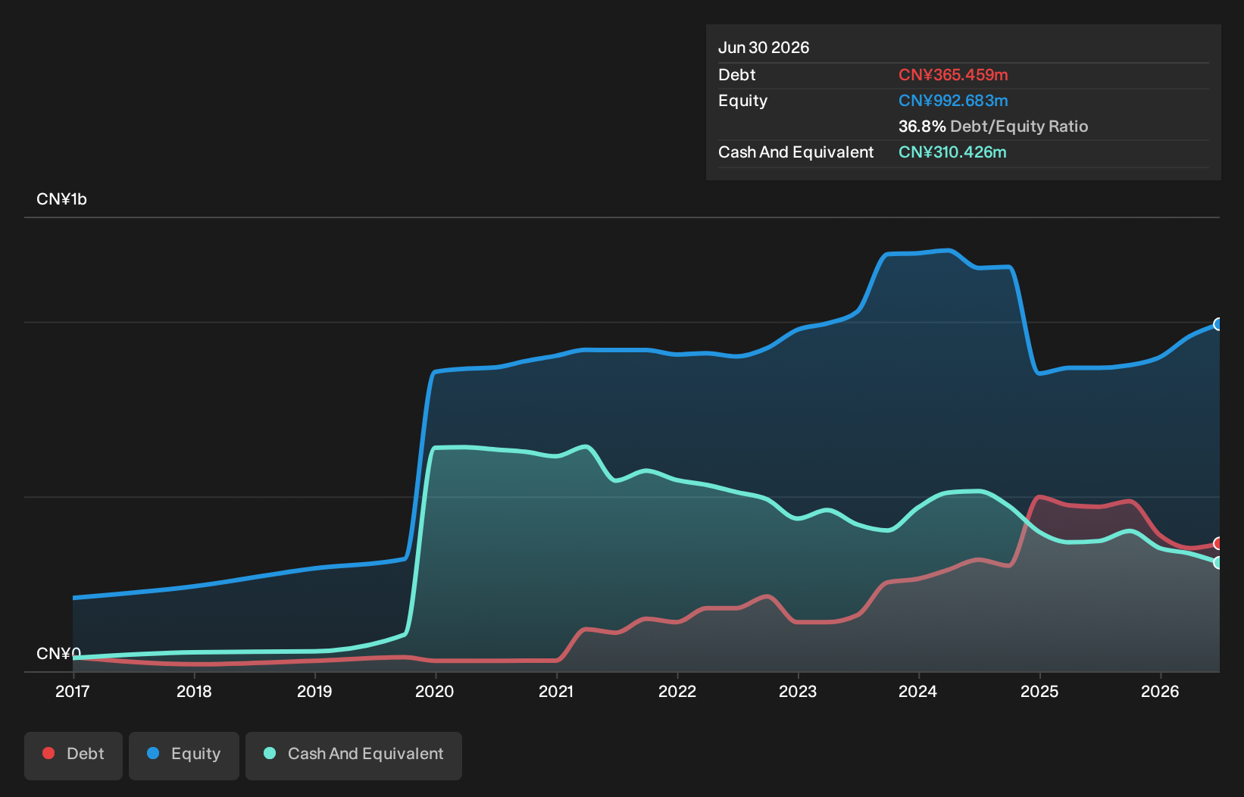
Task: Click the 2026 x-axis label
Action: (x=1161, y=691)
